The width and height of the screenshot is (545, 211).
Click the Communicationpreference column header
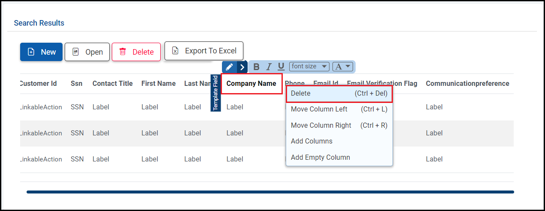[467, 84]
